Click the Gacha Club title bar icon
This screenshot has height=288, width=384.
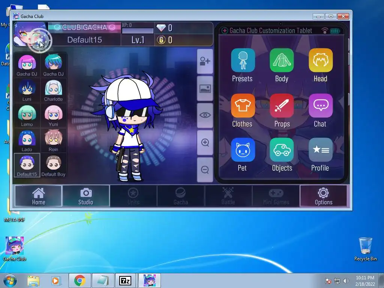click(x=16, y=16)
